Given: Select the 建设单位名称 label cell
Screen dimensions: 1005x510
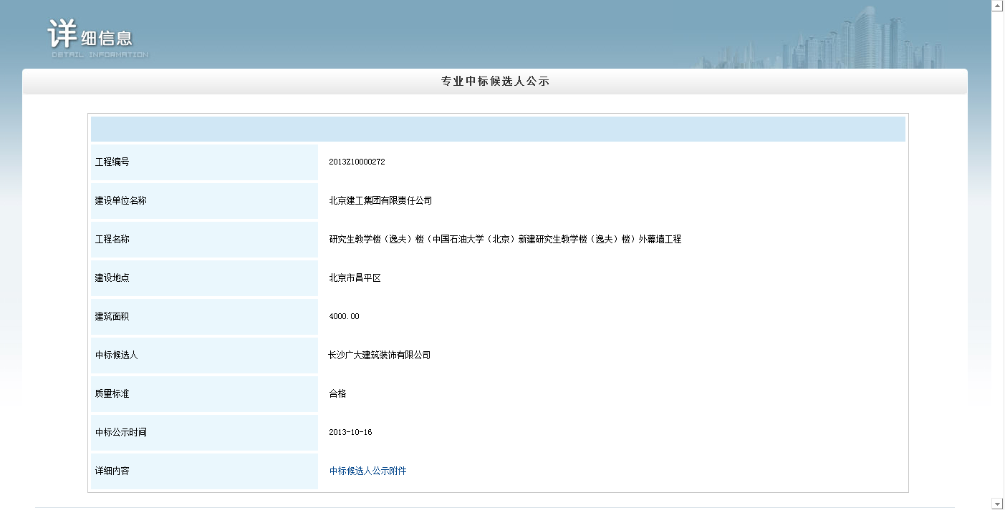Looking at the screenshot, I should (204, 201).
